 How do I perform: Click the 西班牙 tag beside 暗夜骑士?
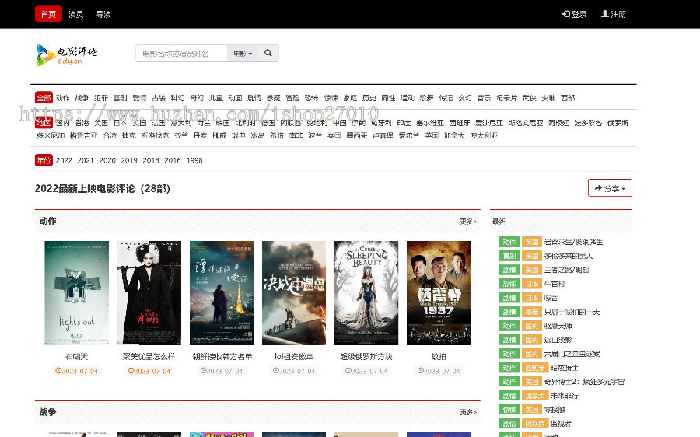pos(535,368)
